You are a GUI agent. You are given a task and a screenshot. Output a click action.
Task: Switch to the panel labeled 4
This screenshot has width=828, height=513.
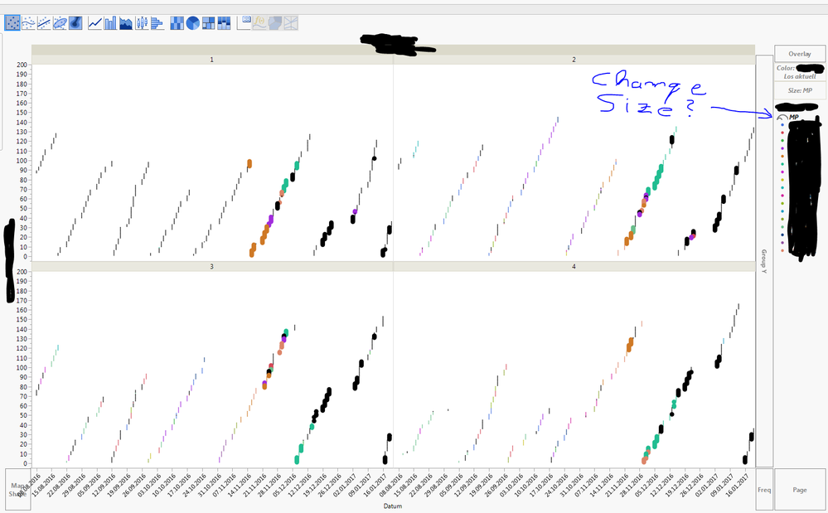click(574, 265)
